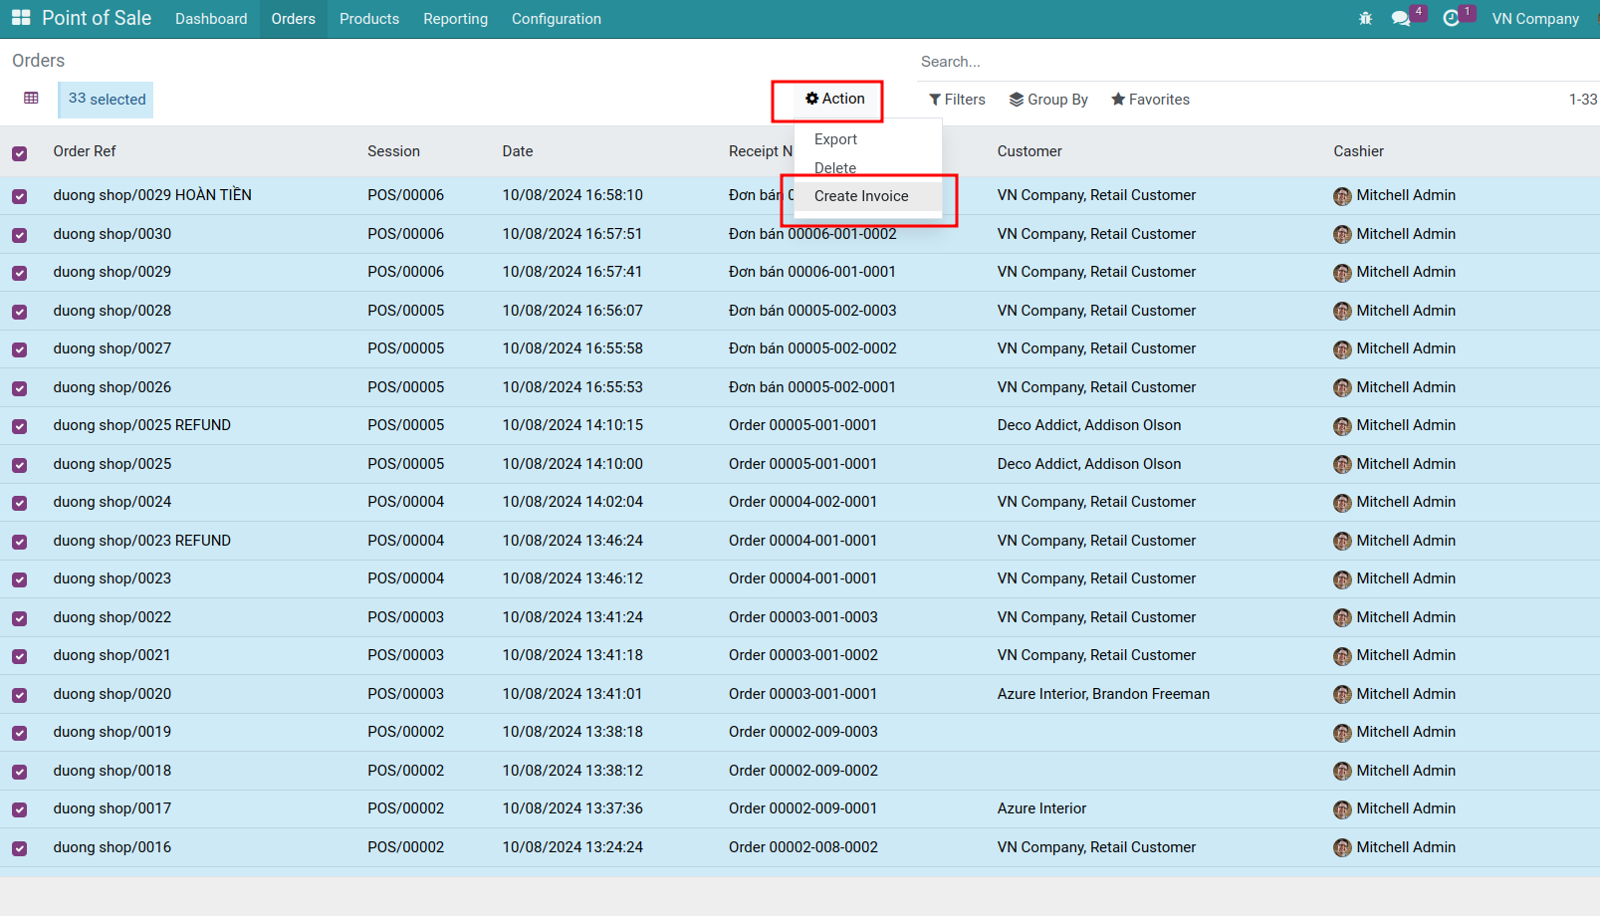Click the 33 selected badge
Screen dimensions: 1600x916
pos(105,99)
